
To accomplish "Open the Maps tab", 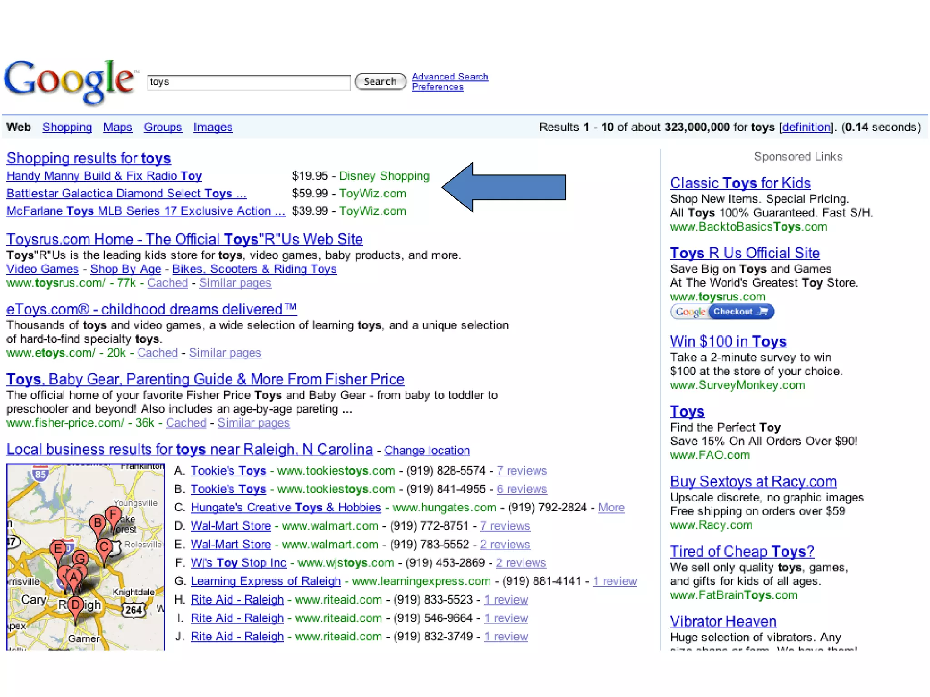I will [x=118, y=127].
